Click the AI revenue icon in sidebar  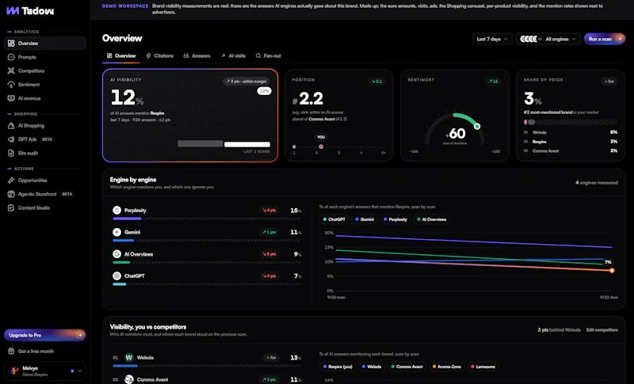(x=11, y=98)
